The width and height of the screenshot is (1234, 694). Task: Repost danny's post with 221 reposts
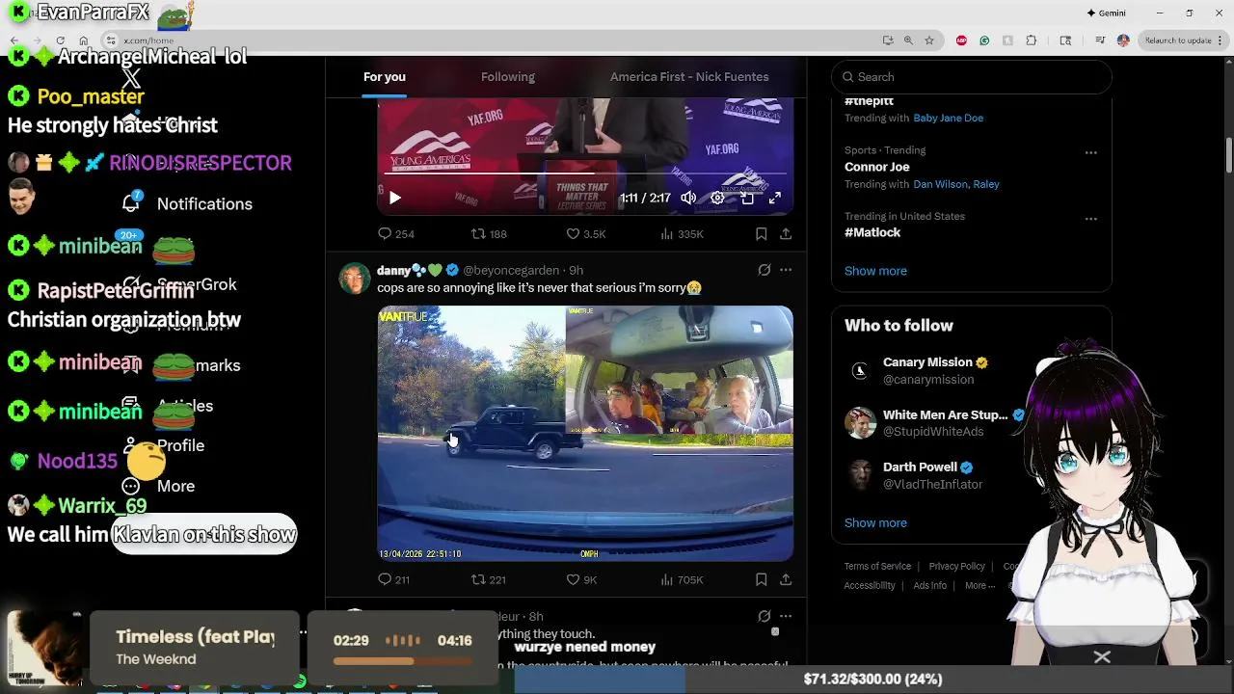(488, 579)
